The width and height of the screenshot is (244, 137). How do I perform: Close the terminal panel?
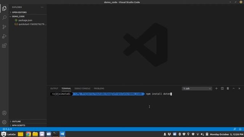coord(239,88)
